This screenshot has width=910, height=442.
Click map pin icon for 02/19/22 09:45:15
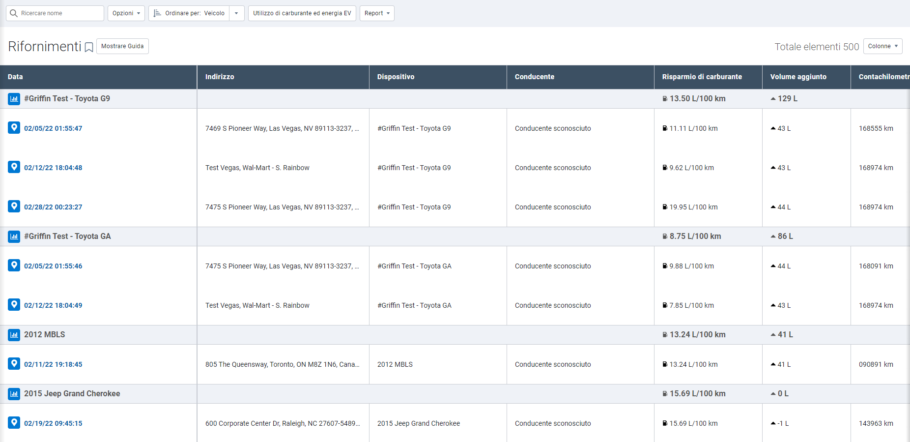click(x=14, y=423)
